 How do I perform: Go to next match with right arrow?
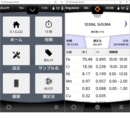click(126, 24)
